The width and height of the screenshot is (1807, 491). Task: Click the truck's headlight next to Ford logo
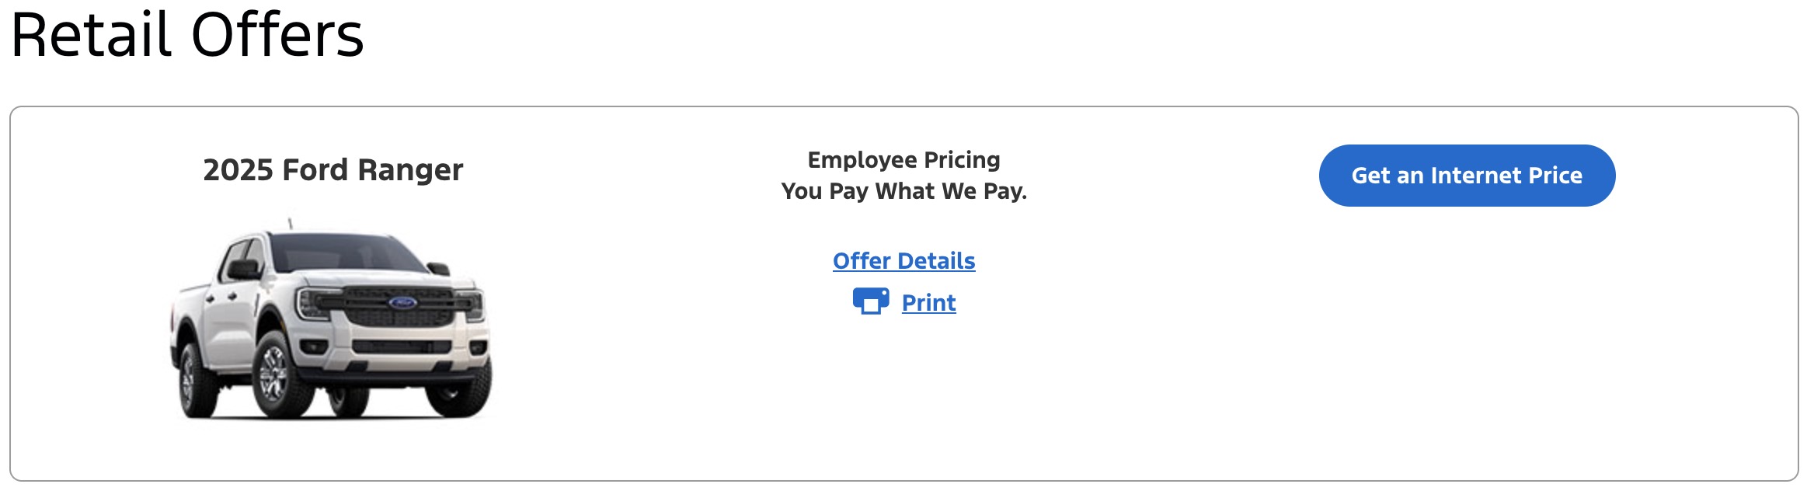(315, 303)
